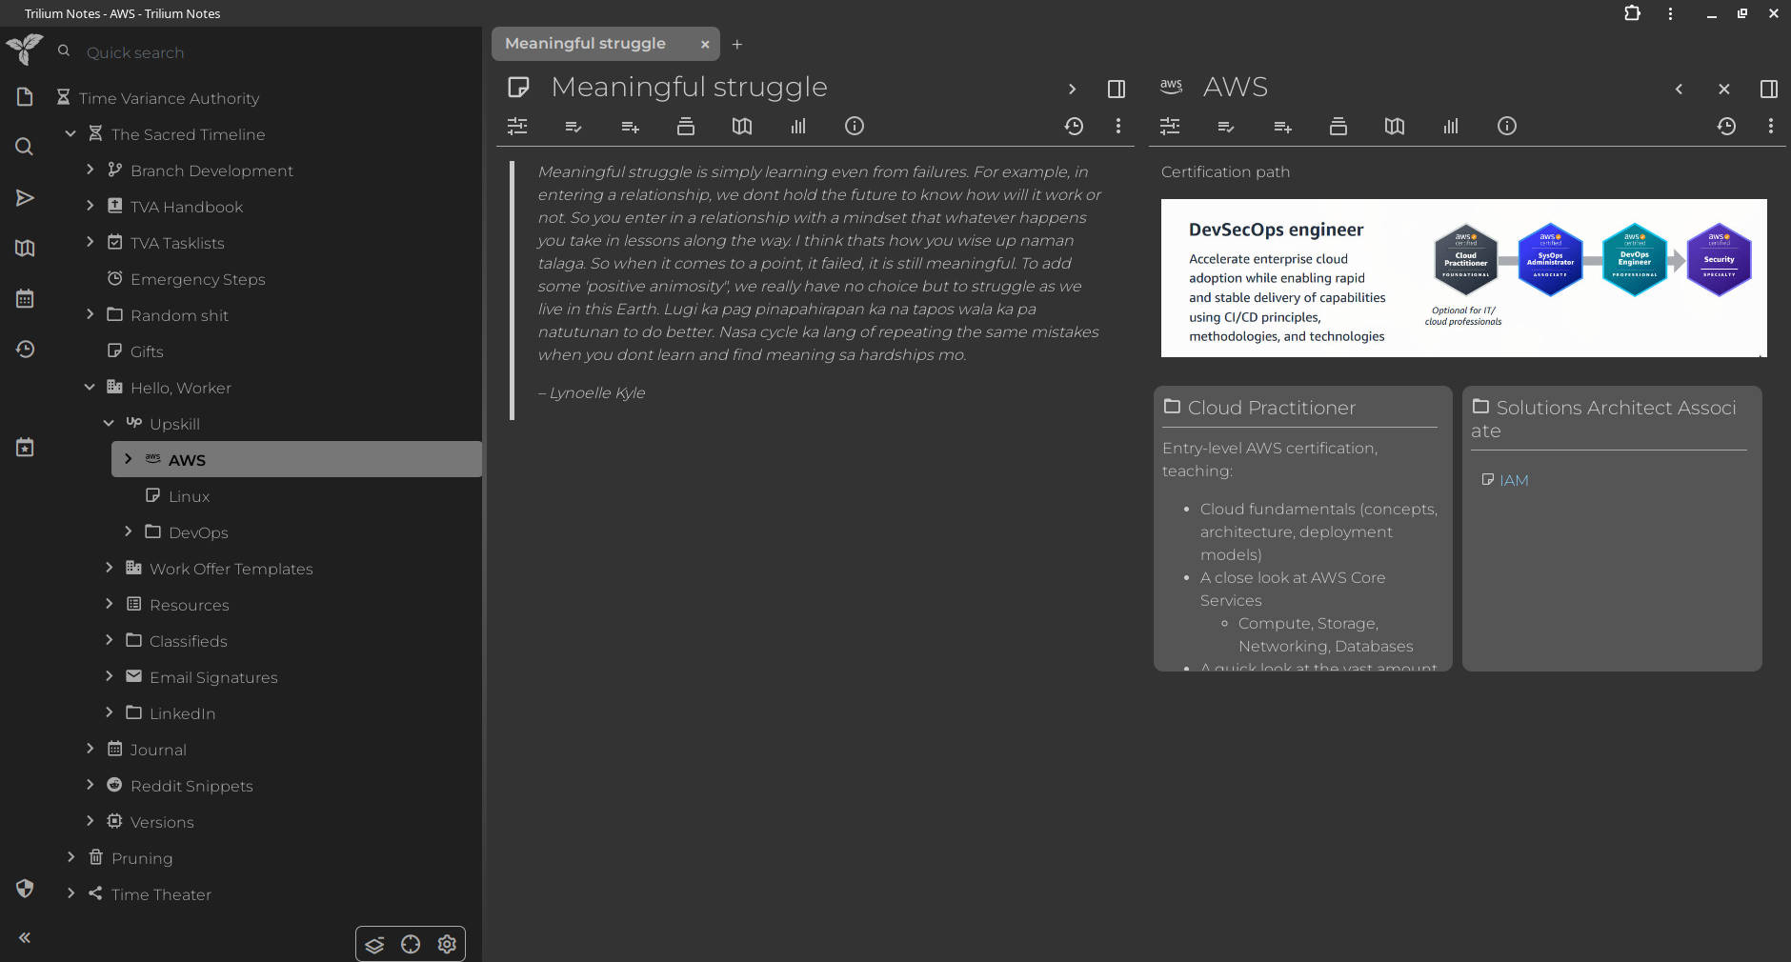1791x962 pixels.
Task: Show revisions for Meaningful struggle note
Action: pyautogui.click(x=1074, y=126)
